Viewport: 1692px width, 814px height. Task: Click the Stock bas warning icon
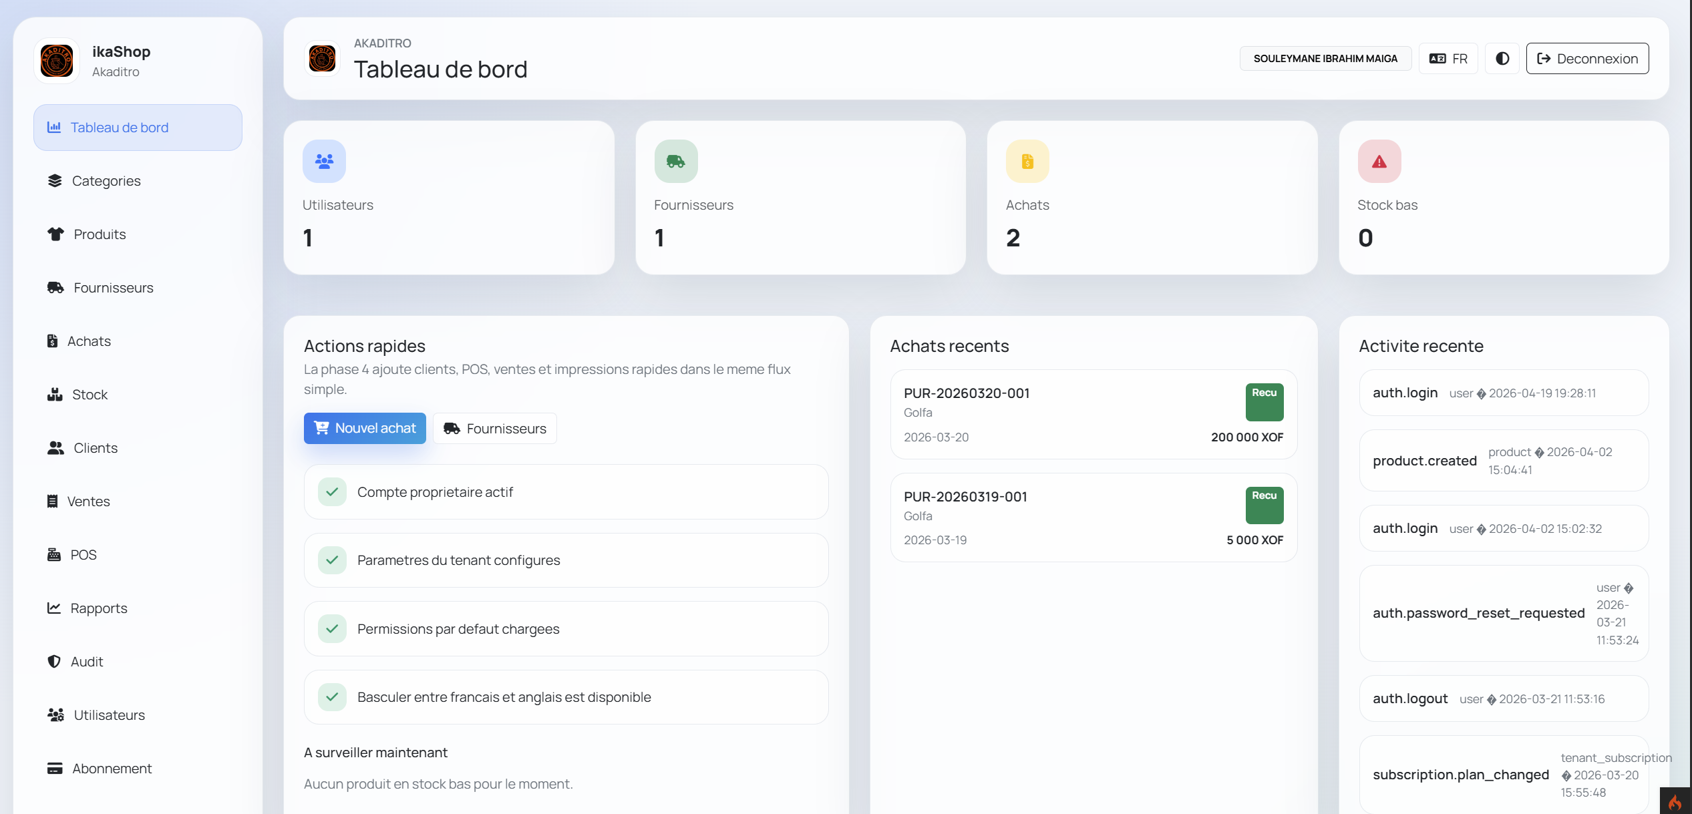(1379, 161)
